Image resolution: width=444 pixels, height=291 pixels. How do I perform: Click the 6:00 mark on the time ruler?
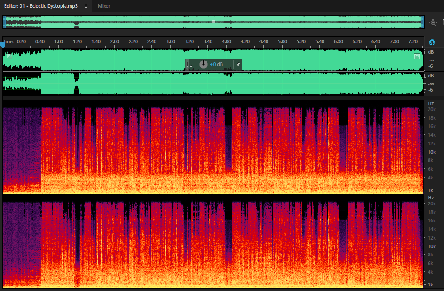(x=338, y=41)
